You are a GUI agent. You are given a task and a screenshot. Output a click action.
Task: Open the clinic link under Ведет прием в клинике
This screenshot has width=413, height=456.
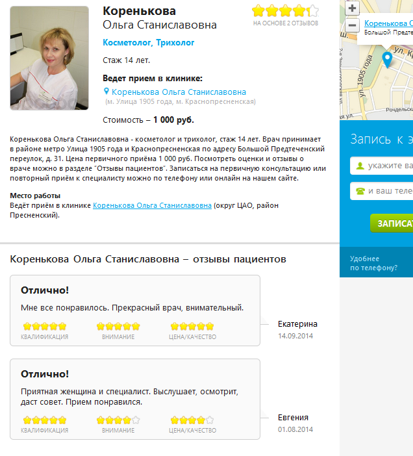tap(179, 92)
